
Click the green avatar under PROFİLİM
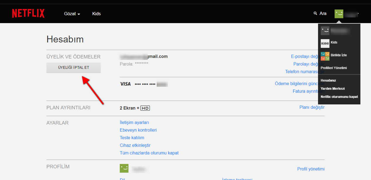[124, 168]
